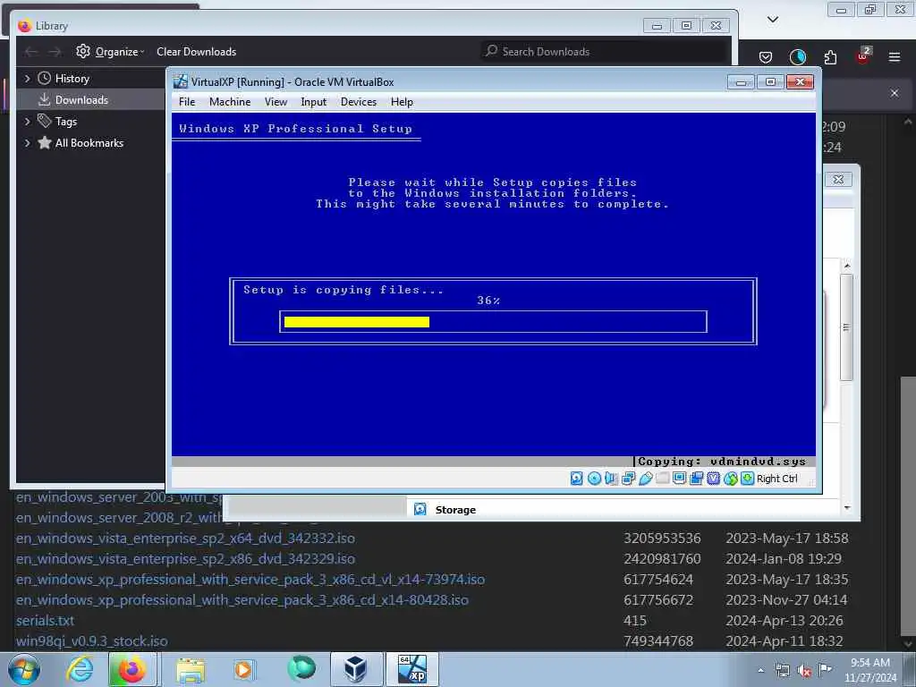Image resolution: width=916 pixels, height=687 pixels.
Task: Click file size value 3205953536
Action: pyautogui.click(x=662, y=538)
